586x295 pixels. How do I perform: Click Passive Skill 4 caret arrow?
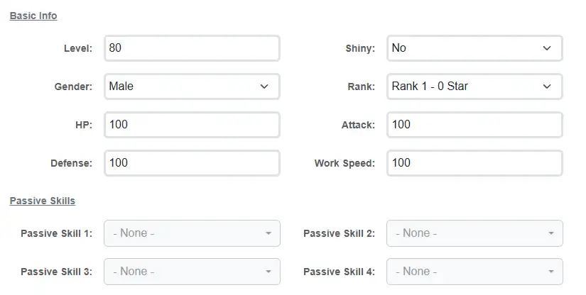pos(551,272)
